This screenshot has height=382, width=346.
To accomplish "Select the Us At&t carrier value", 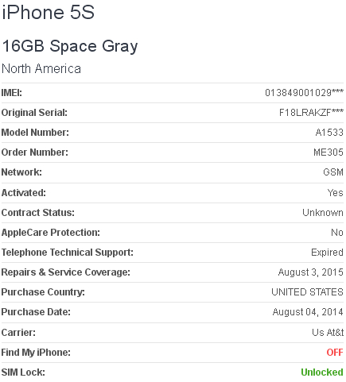I will coord(328,333).
